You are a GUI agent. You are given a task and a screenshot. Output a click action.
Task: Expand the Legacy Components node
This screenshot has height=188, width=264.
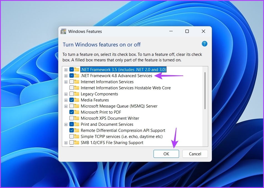tap(66, 94)
